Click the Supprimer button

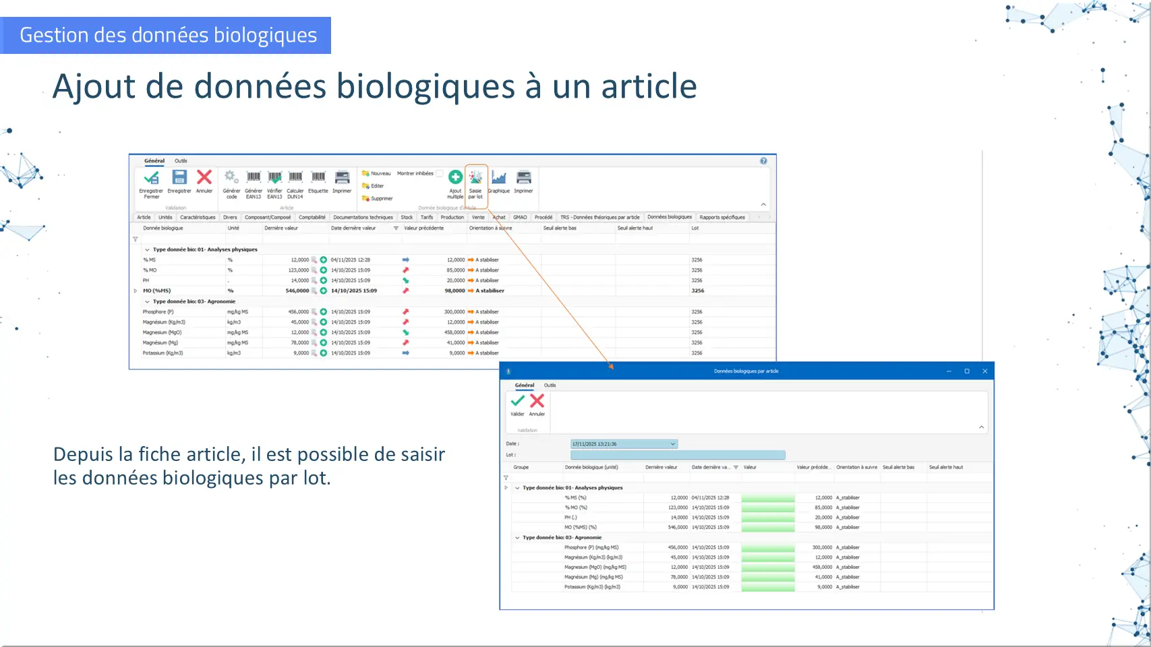coord(381,199)
